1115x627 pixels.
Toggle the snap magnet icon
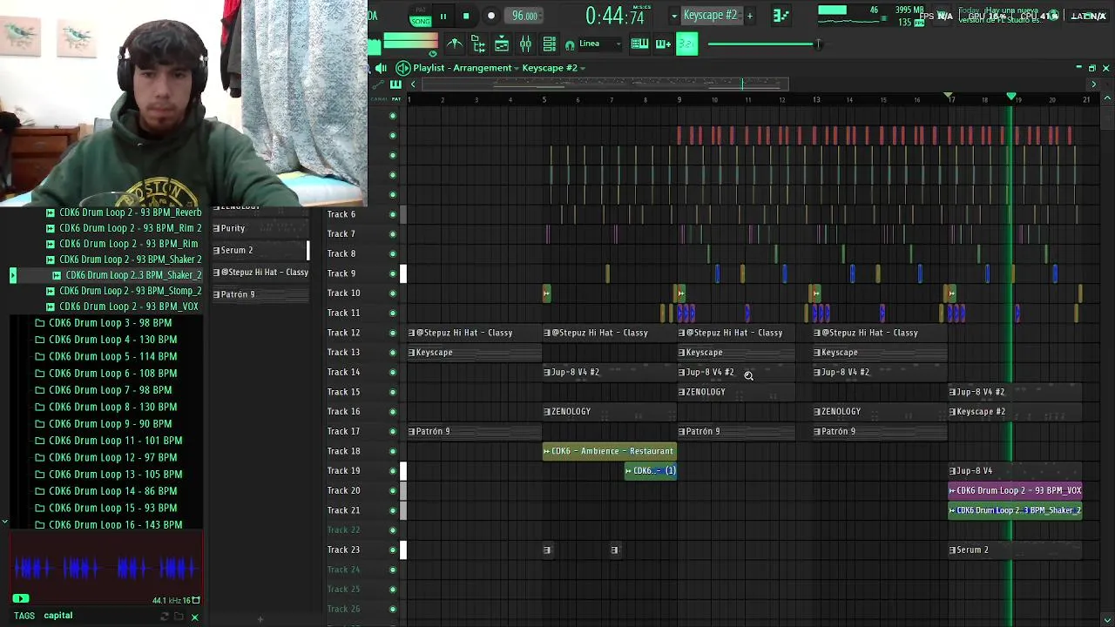[x=570, y=44]
